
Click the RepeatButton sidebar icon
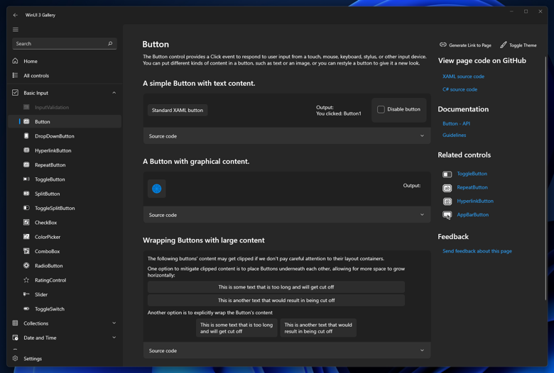tap(26, 165)
